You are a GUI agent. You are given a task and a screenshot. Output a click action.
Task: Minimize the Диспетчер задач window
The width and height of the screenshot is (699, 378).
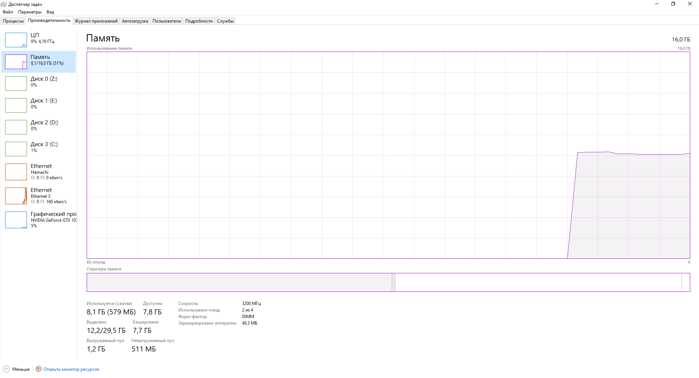pos(657,4)
